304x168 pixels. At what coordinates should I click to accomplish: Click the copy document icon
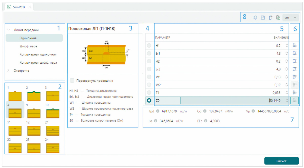pyautogui.click(x=271, y=18)
